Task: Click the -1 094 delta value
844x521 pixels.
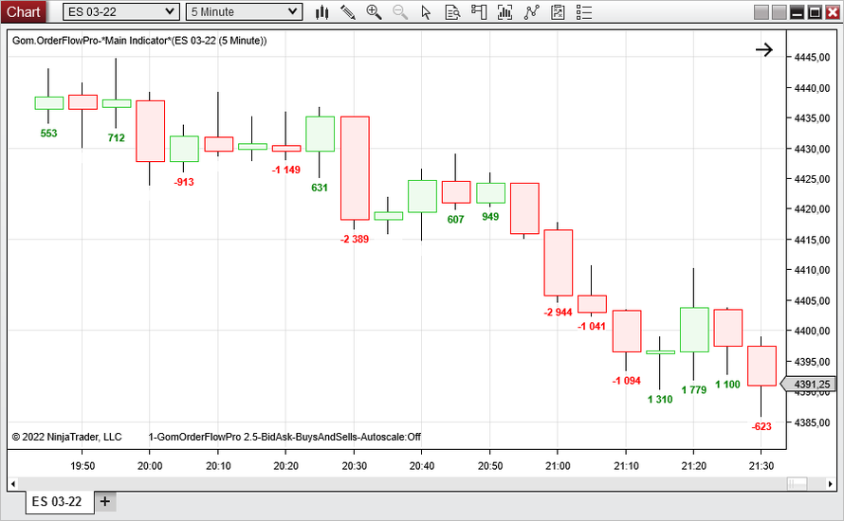Action: 627,381
